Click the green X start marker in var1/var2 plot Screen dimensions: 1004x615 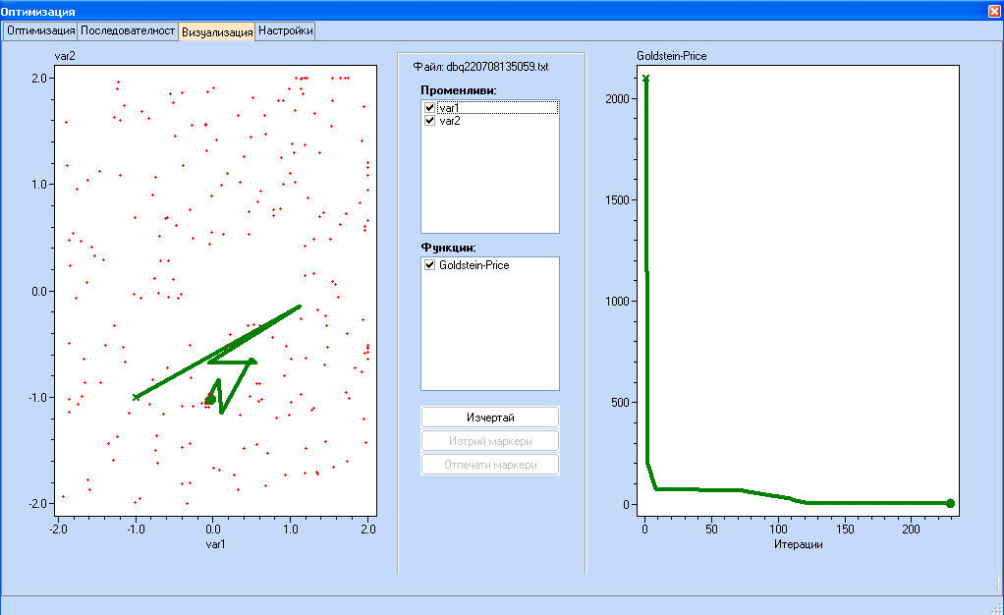click(x=136, y=397)
